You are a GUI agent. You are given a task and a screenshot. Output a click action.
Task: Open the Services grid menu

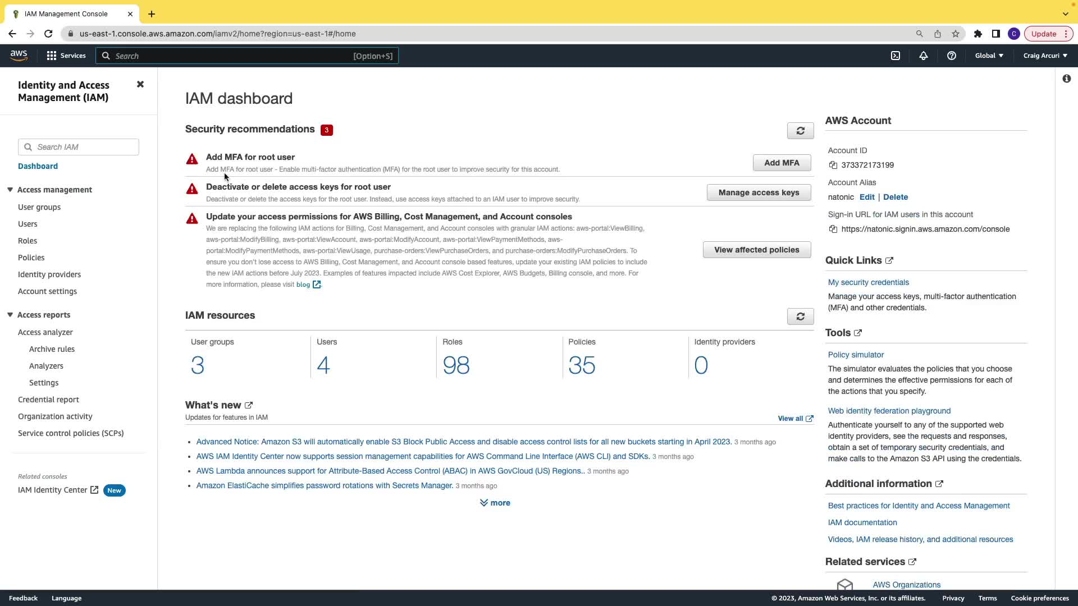pos(66,56)
